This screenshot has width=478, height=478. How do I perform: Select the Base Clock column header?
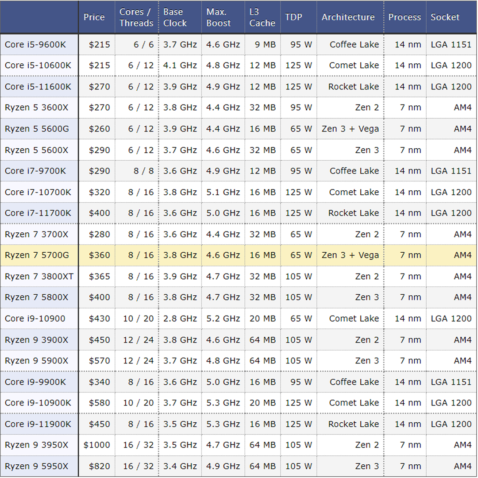(175, 17)
